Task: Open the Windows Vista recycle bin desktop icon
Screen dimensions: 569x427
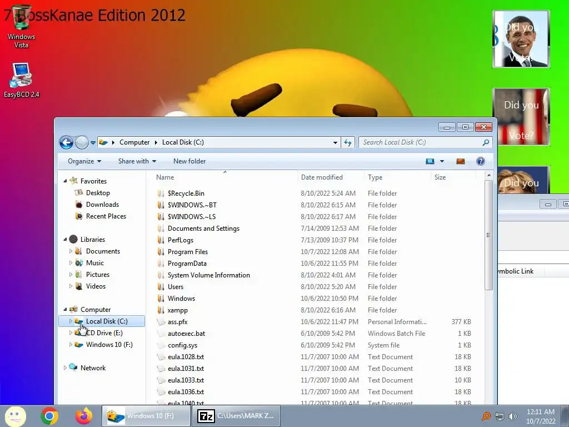Action: pyautogui.click(x=22, y=28)
